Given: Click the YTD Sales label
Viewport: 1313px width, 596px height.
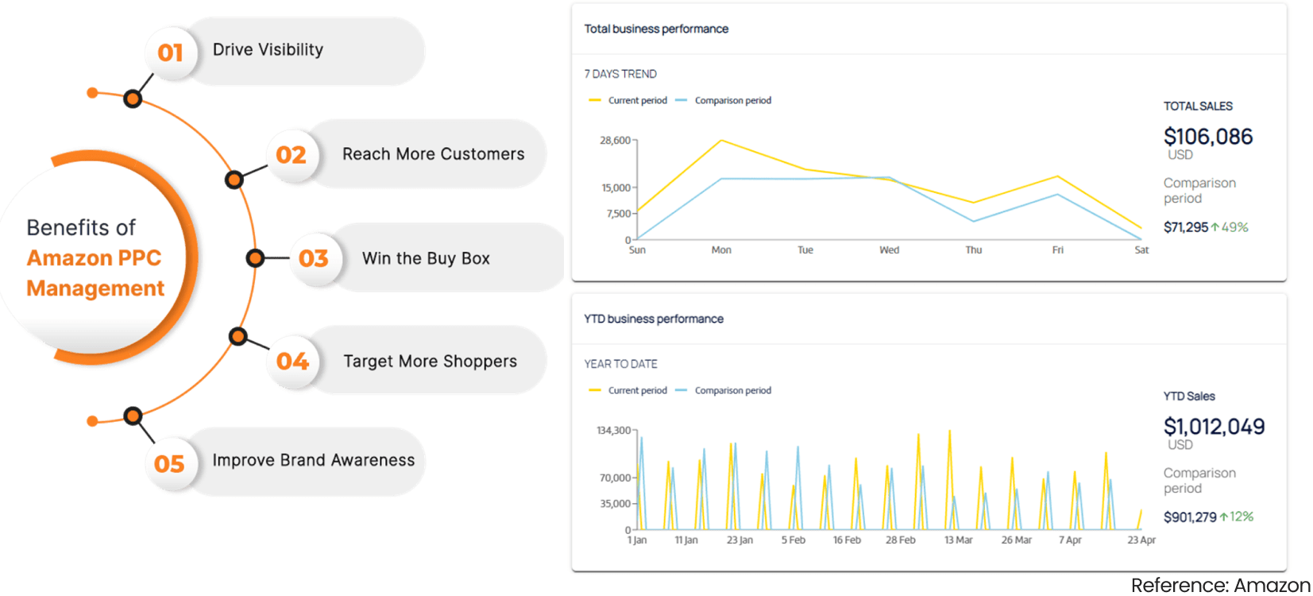Looking at the screenshot, I should click(x=1189, y=397).
